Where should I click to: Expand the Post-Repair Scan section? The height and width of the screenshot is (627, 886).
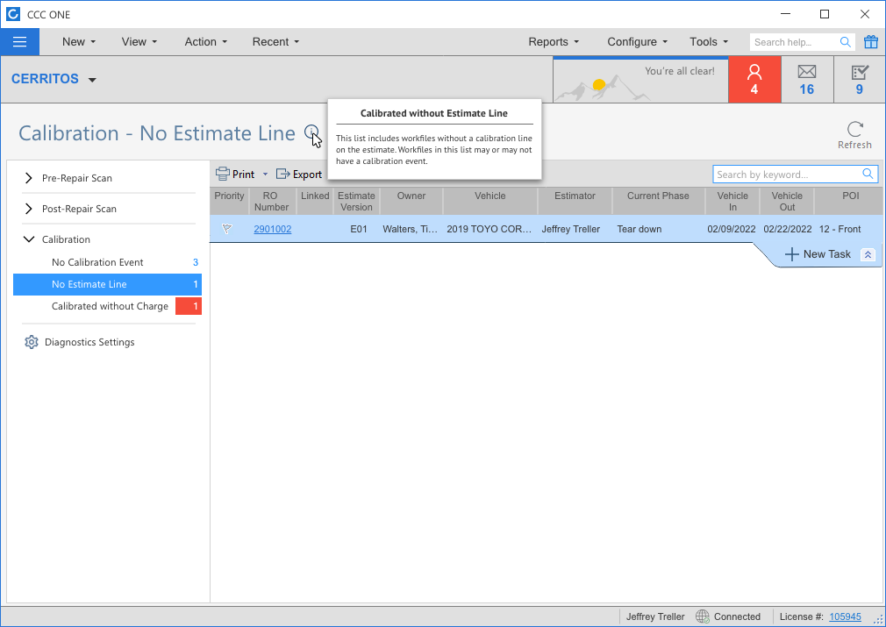(29, 209)
